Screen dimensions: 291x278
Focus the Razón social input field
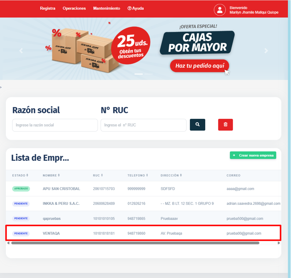55,125
